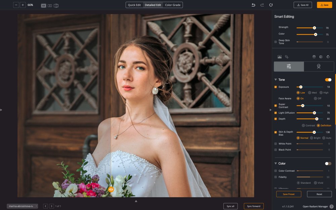The height and width of the screenshot is (210, 336).
Task: Uncheck the Skin & Depth Bias checkbox
Action: (276, 132)
